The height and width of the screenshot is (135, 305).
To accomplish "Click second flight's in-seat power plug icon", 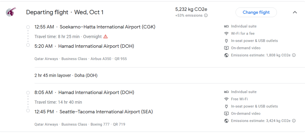I will 226,106.
